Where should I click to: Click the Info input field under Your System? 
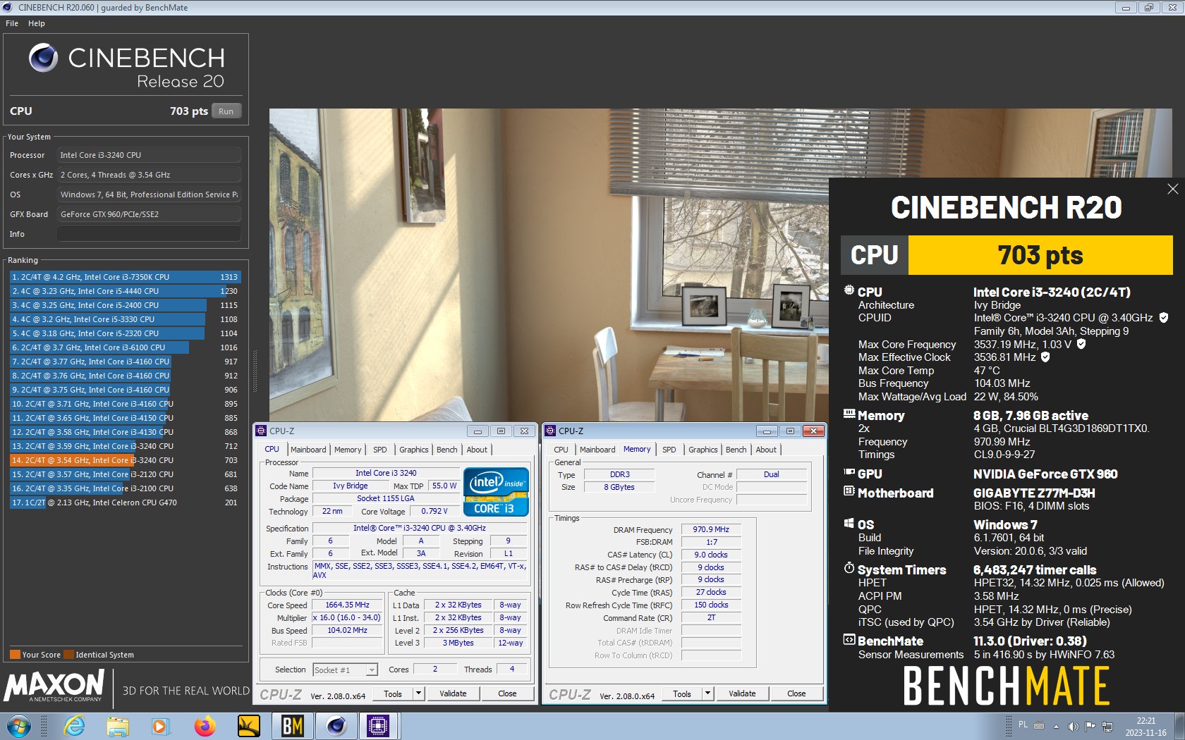pyautogui.click(x=149, y=234)
